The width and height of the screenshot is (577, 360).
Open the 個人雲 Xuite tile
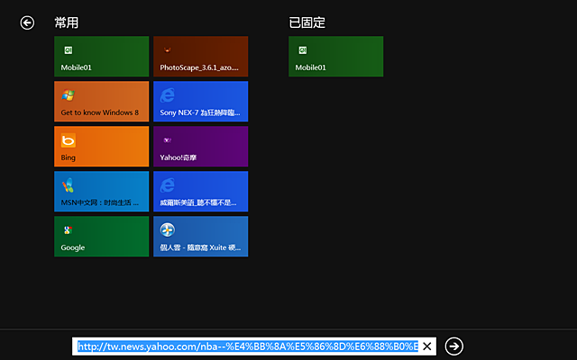pos(200,236)
